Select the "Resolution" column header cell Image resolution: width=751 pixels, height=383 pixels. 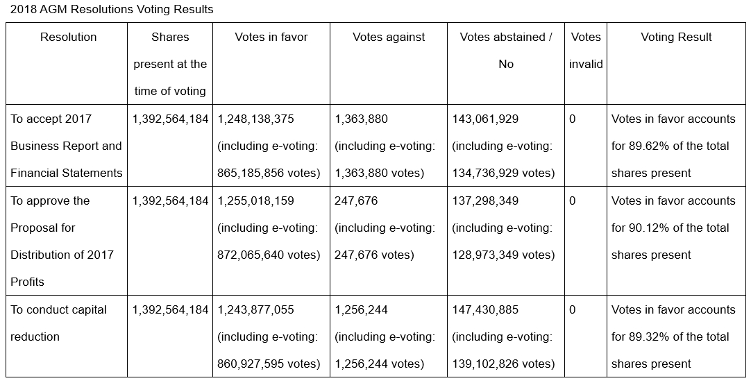(68, 37)
